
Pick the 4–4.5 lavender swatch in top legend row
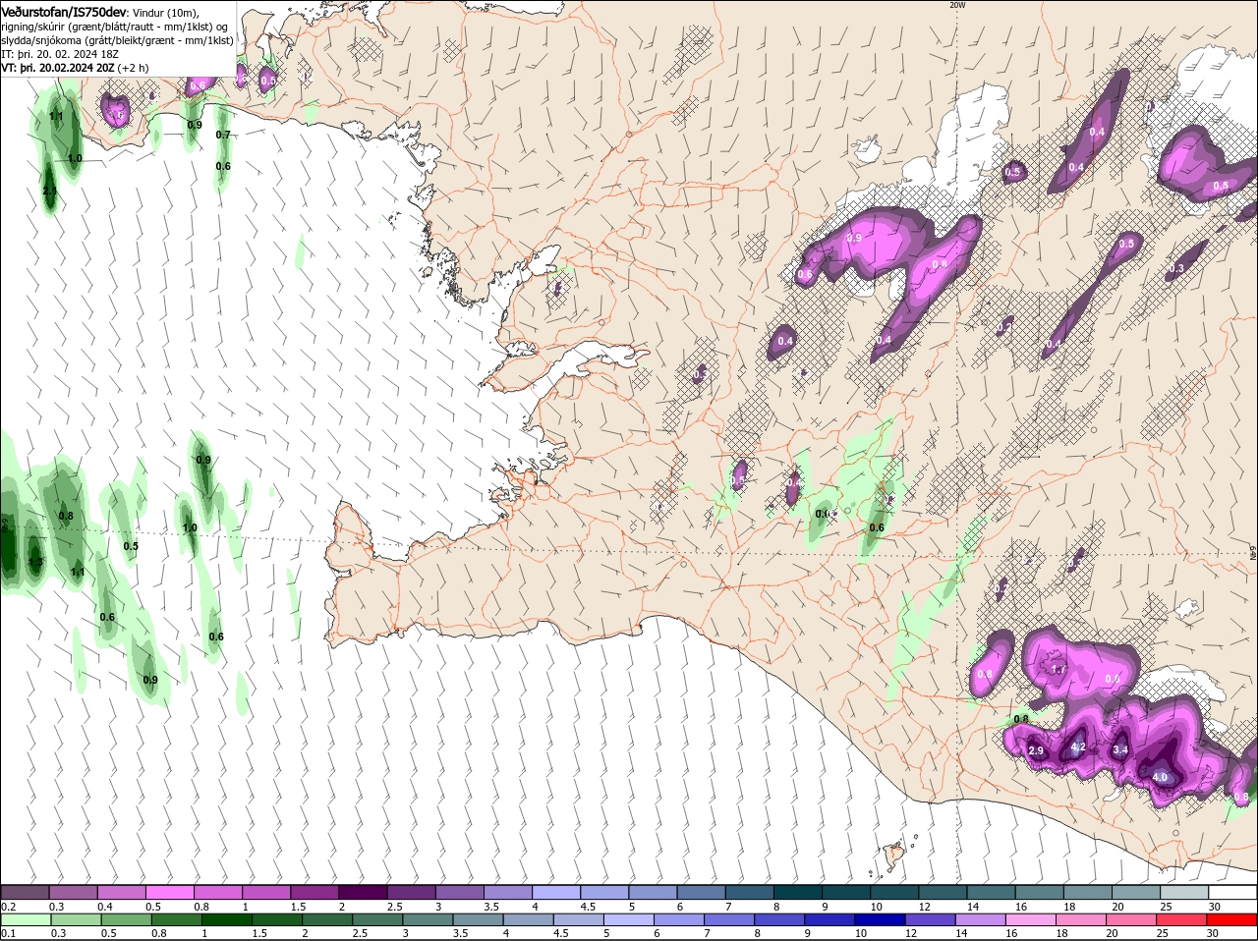click(556, 892)
